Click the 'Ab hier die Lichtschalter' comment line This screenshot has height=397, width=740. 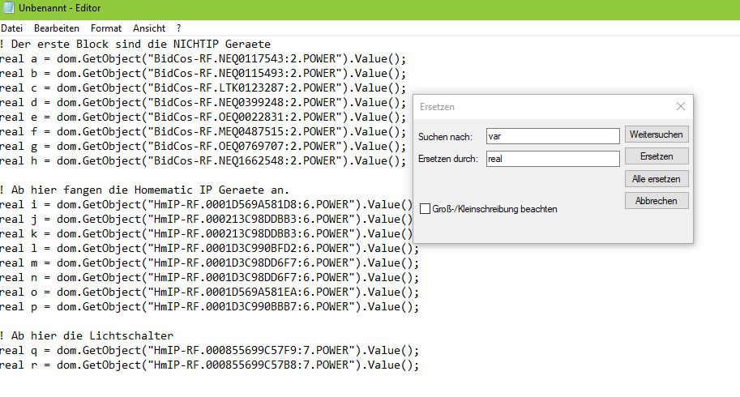97,335
